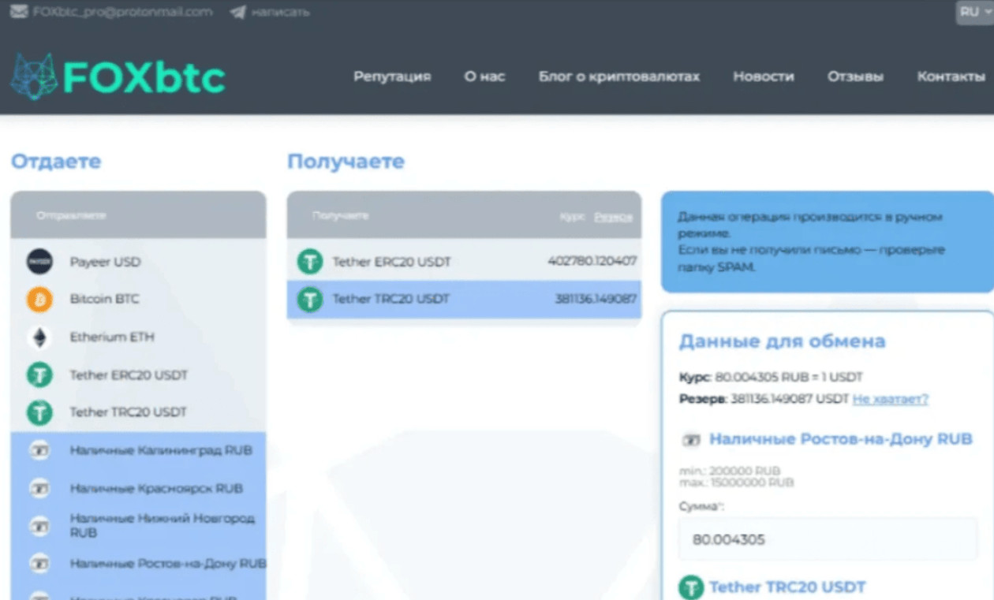Select Наличные Калининград RUB
This screenshot has height=600, width=994.
[x=138, y=450]
